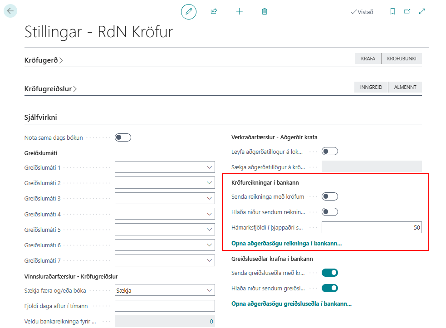Select the KRÖFUBUNKI tab
The height and width of the screenshot is (328, 446).
(402, 59)
